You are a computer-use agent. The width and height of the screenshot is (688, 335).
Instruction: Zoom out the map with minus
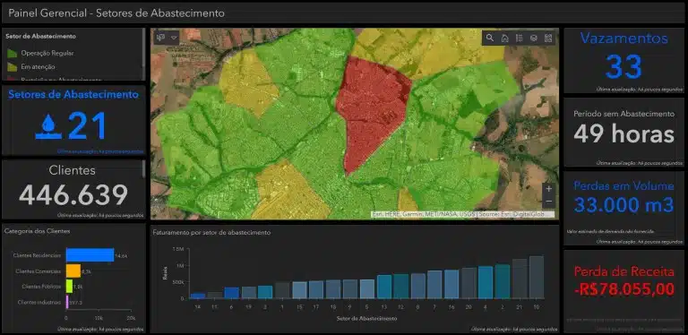[x=548, y=202]
